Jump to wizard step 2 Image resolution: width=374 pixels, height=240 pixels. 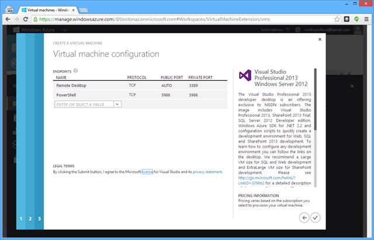pyautogui.click(x=30, y=219)
